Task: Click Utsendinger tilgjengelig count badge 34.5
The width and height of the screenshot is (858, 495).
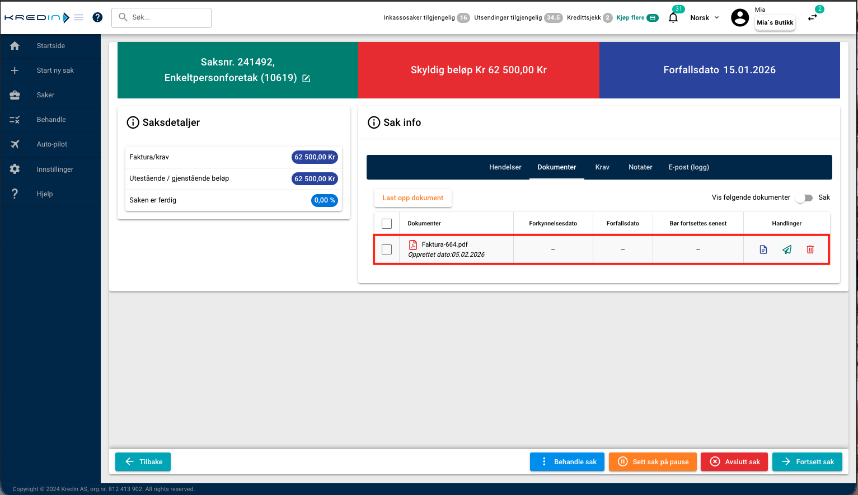Action: 554,18
